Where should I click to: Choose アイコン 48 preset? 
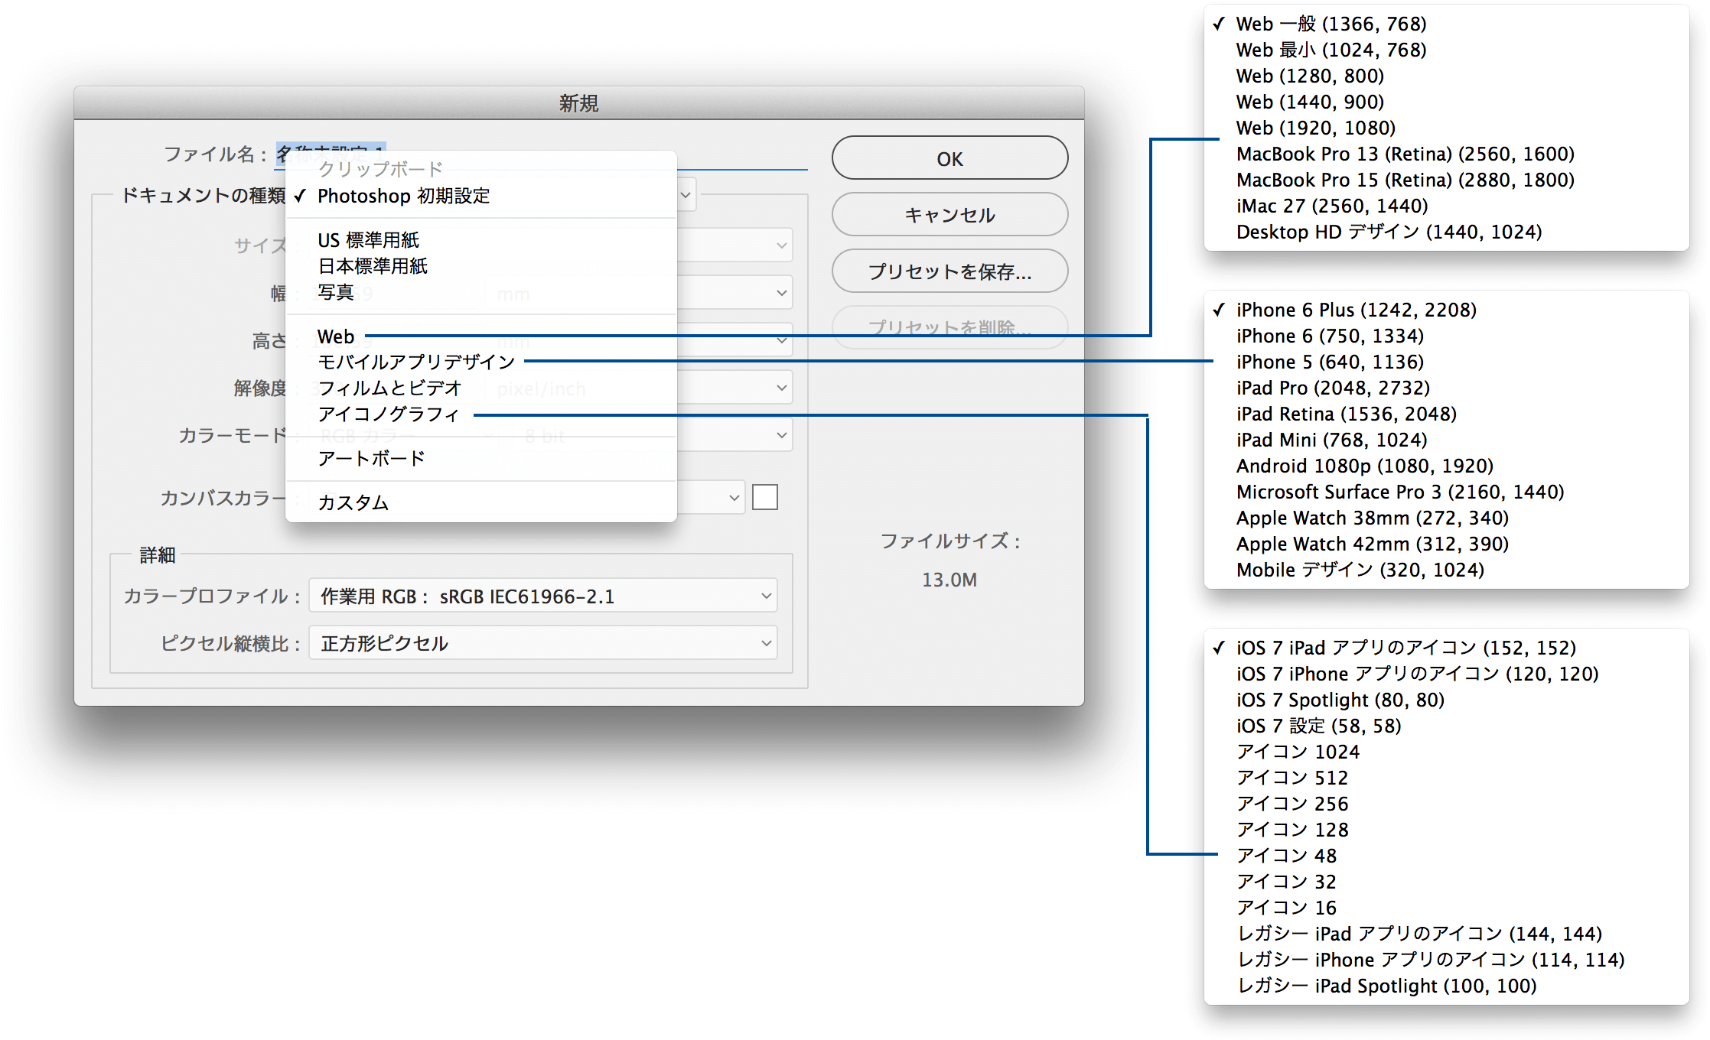tap(1446, 856)
